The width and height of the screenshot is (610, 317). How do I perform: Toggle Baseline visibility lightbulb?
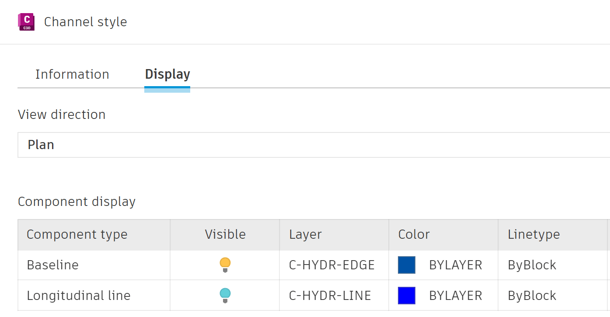[x=225, y=265]
